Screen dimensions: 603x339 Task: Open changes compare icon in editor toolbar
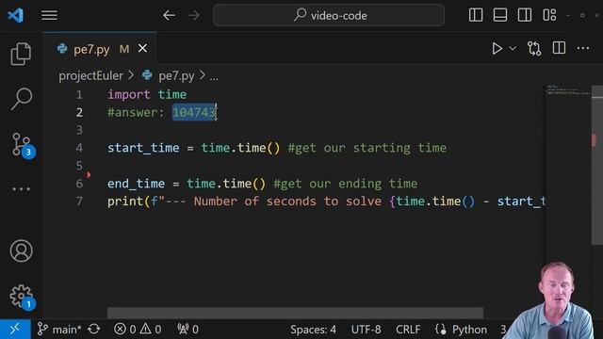tap(534, 48)
